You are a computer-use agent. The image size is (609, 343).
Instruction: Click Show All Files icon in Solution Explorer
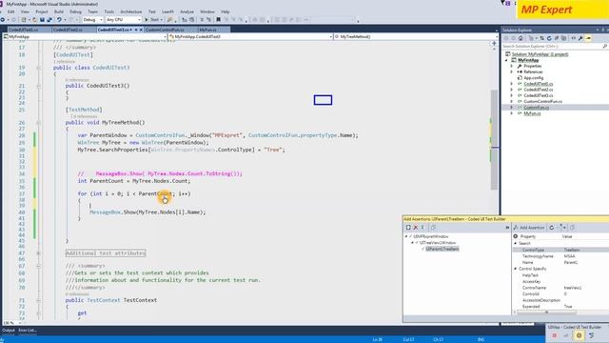pos(563,38)
